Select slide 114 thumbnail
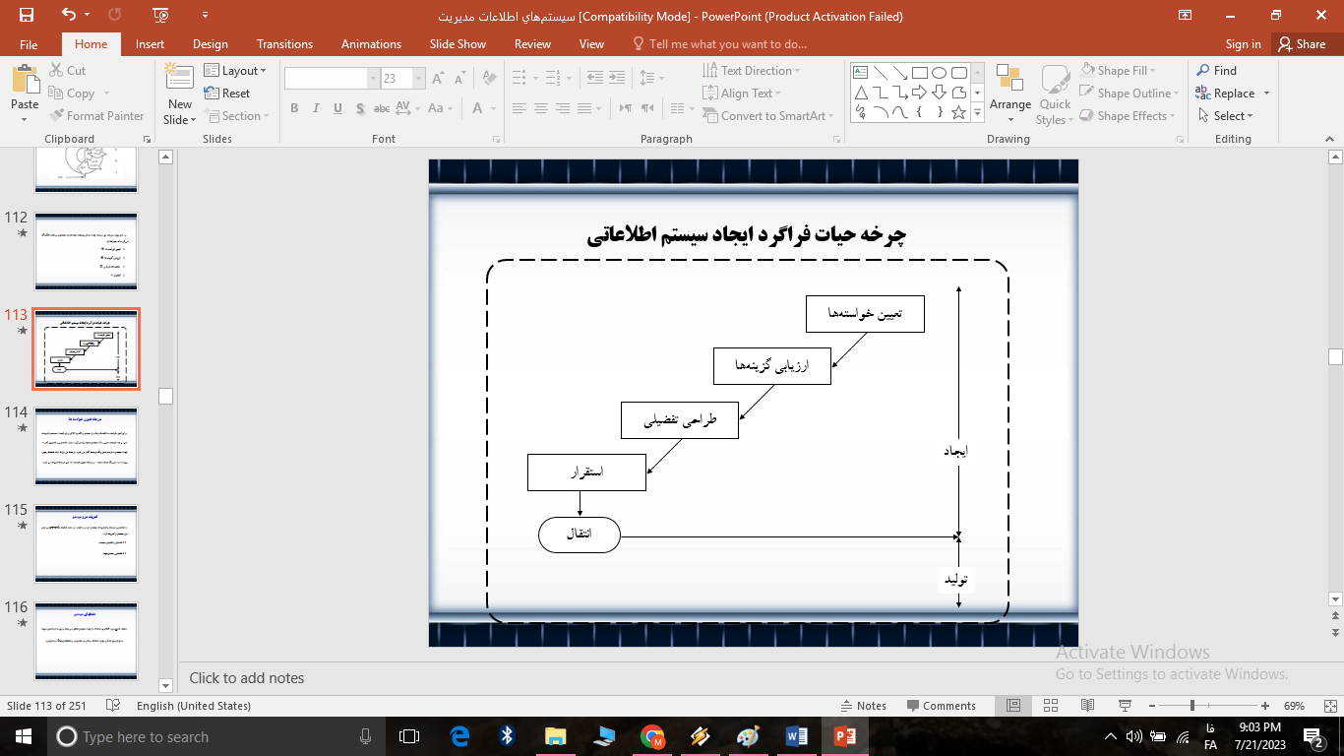Image resolution: width=1344 pixels, height=756 pixels. pyautogui.click(x=87, y=446)
